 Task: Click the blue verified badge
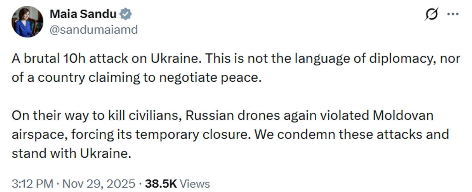click(126, 14)
